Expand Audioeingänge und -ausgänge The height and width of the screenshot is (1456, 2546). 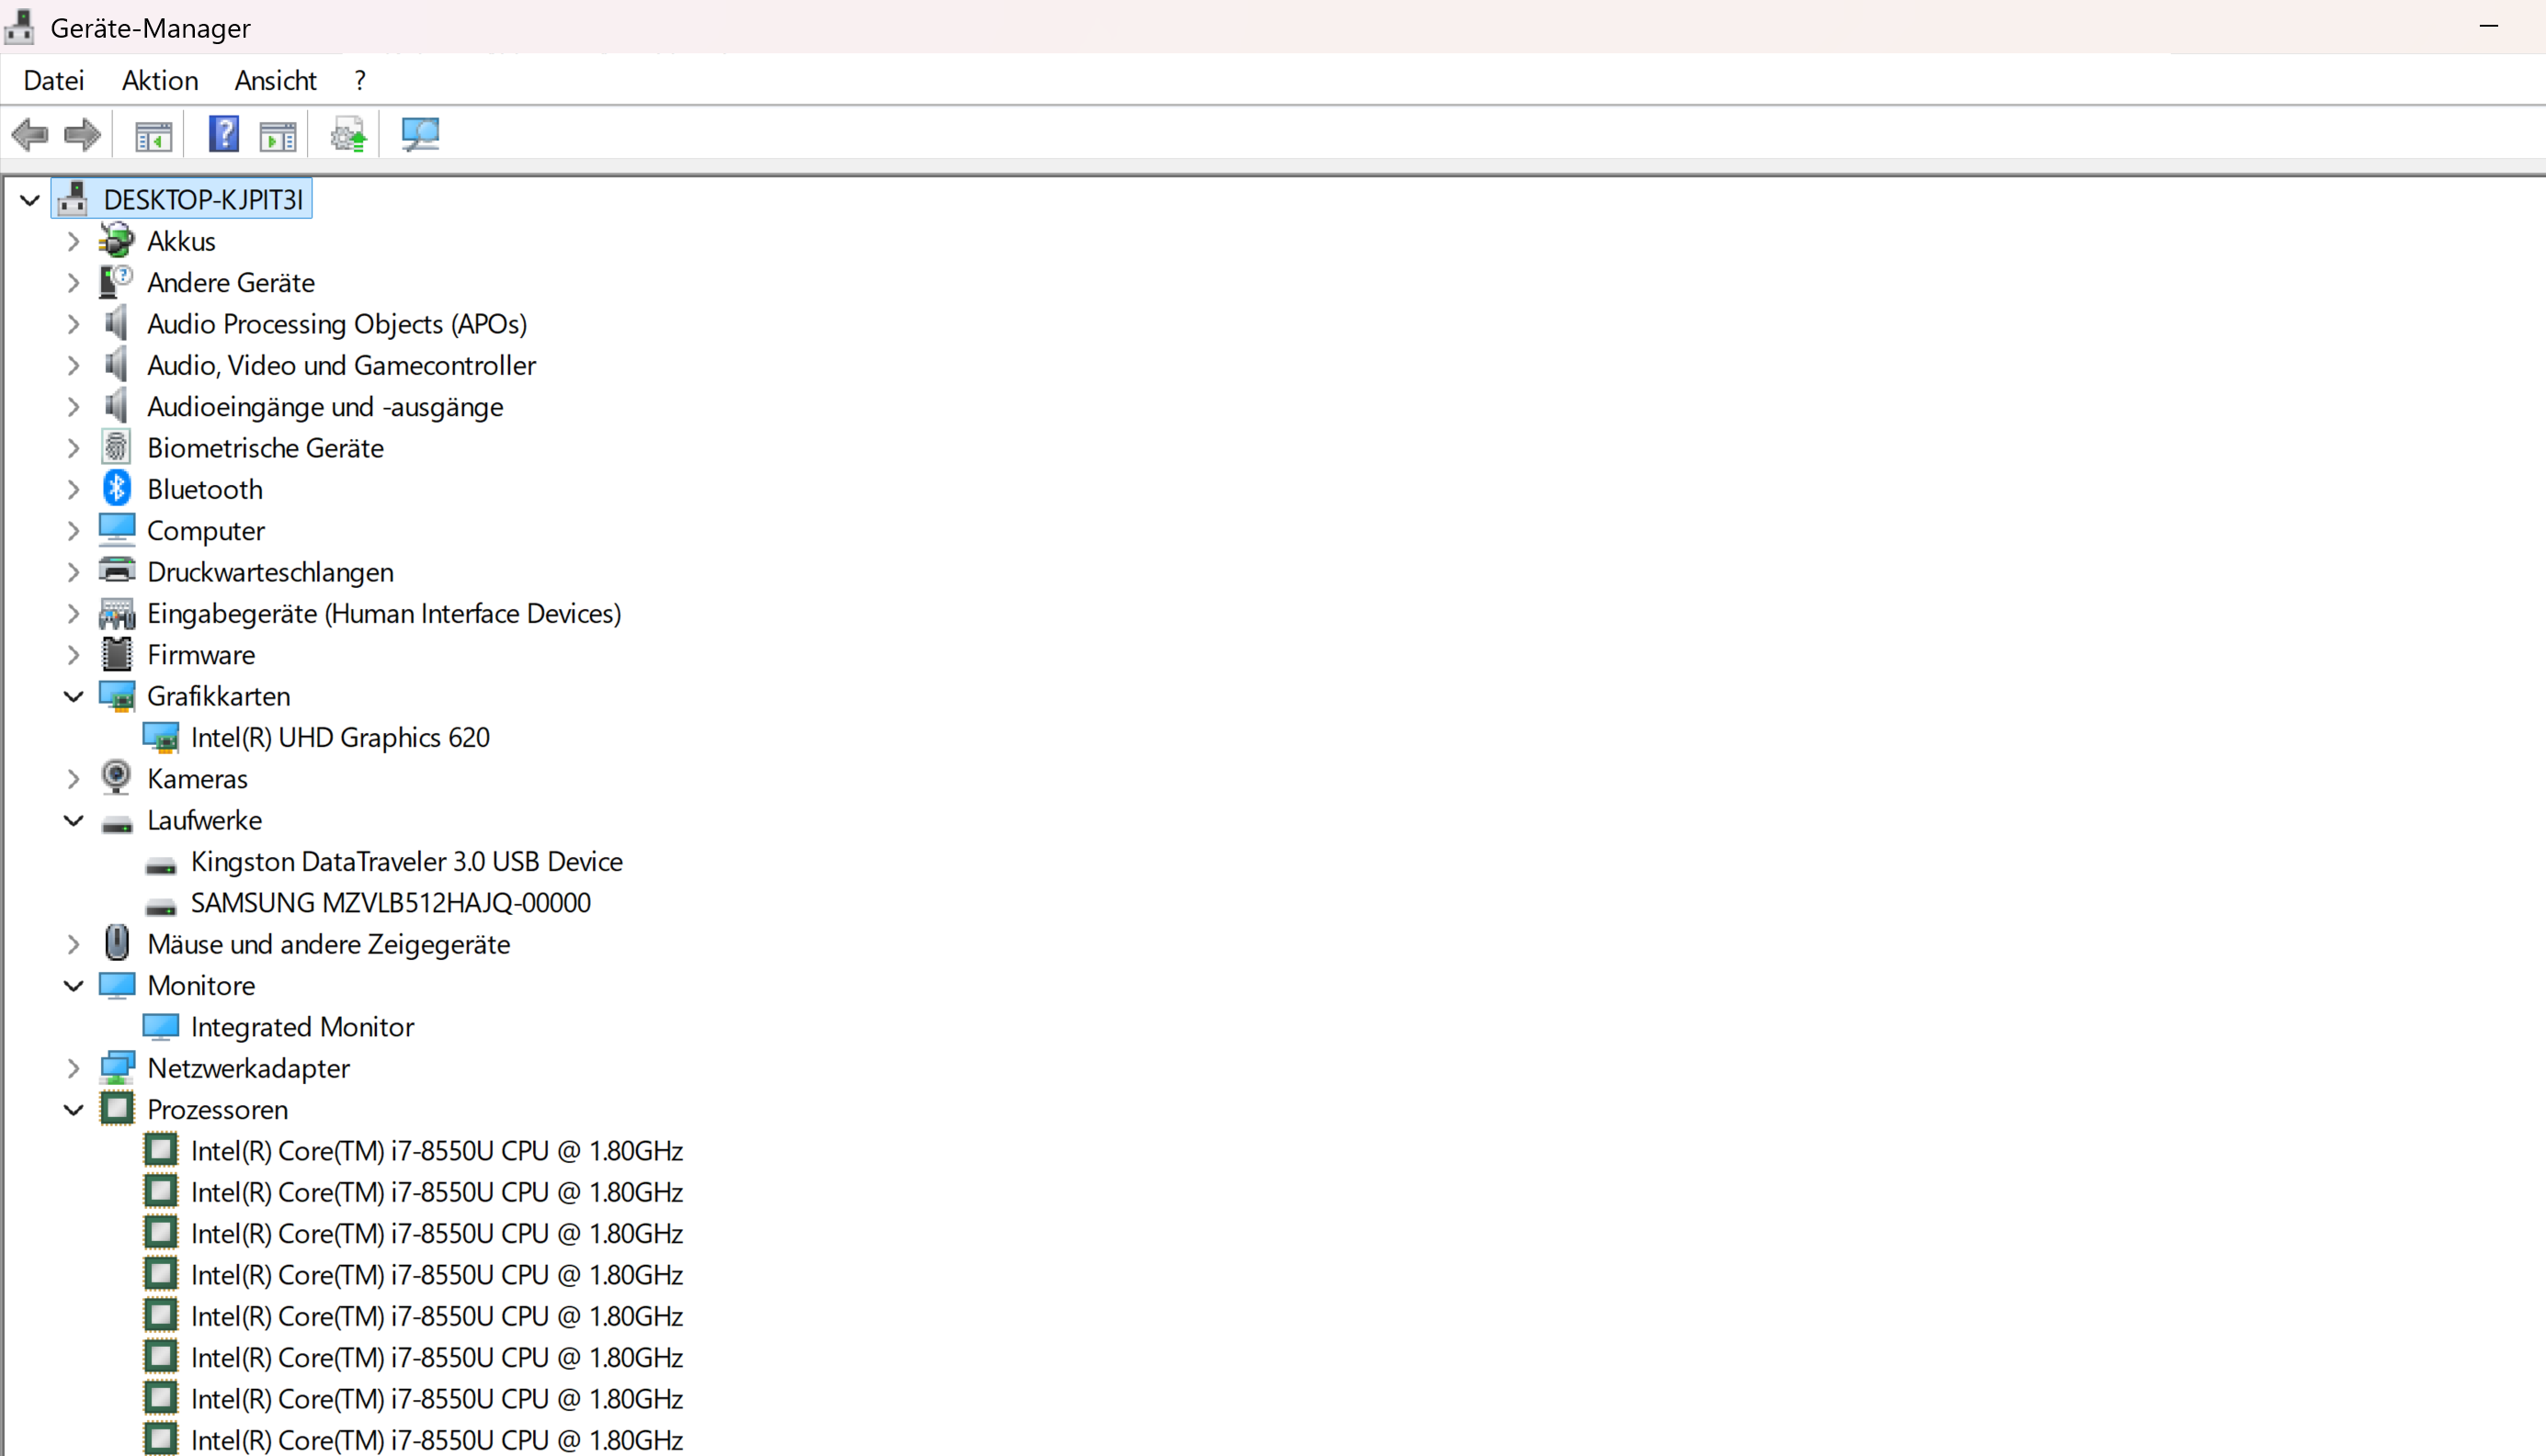pyautogui.click(x=73, y=407)
